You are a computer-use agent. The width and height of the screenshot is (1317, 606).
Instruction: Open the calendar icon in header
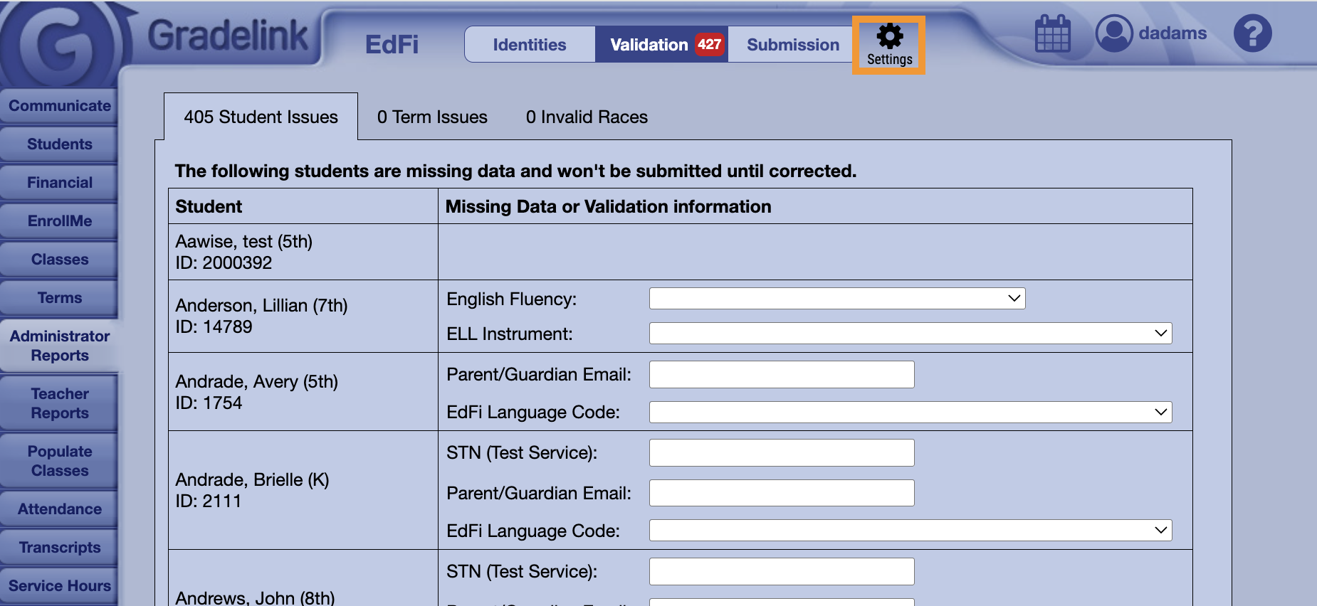[x=1052, y=33]
